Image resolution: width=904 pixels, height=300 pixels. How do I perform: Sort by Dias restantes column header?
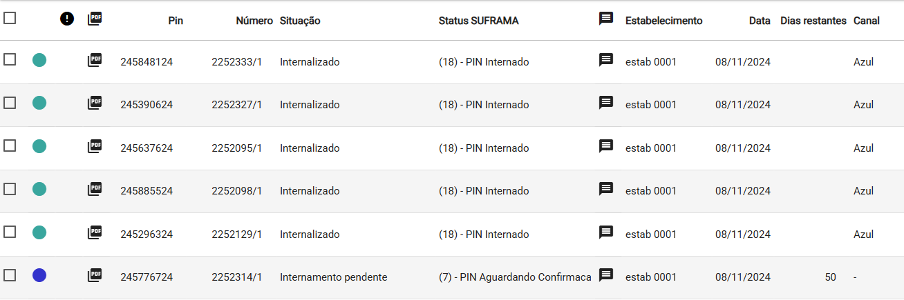tap(813, 21)
